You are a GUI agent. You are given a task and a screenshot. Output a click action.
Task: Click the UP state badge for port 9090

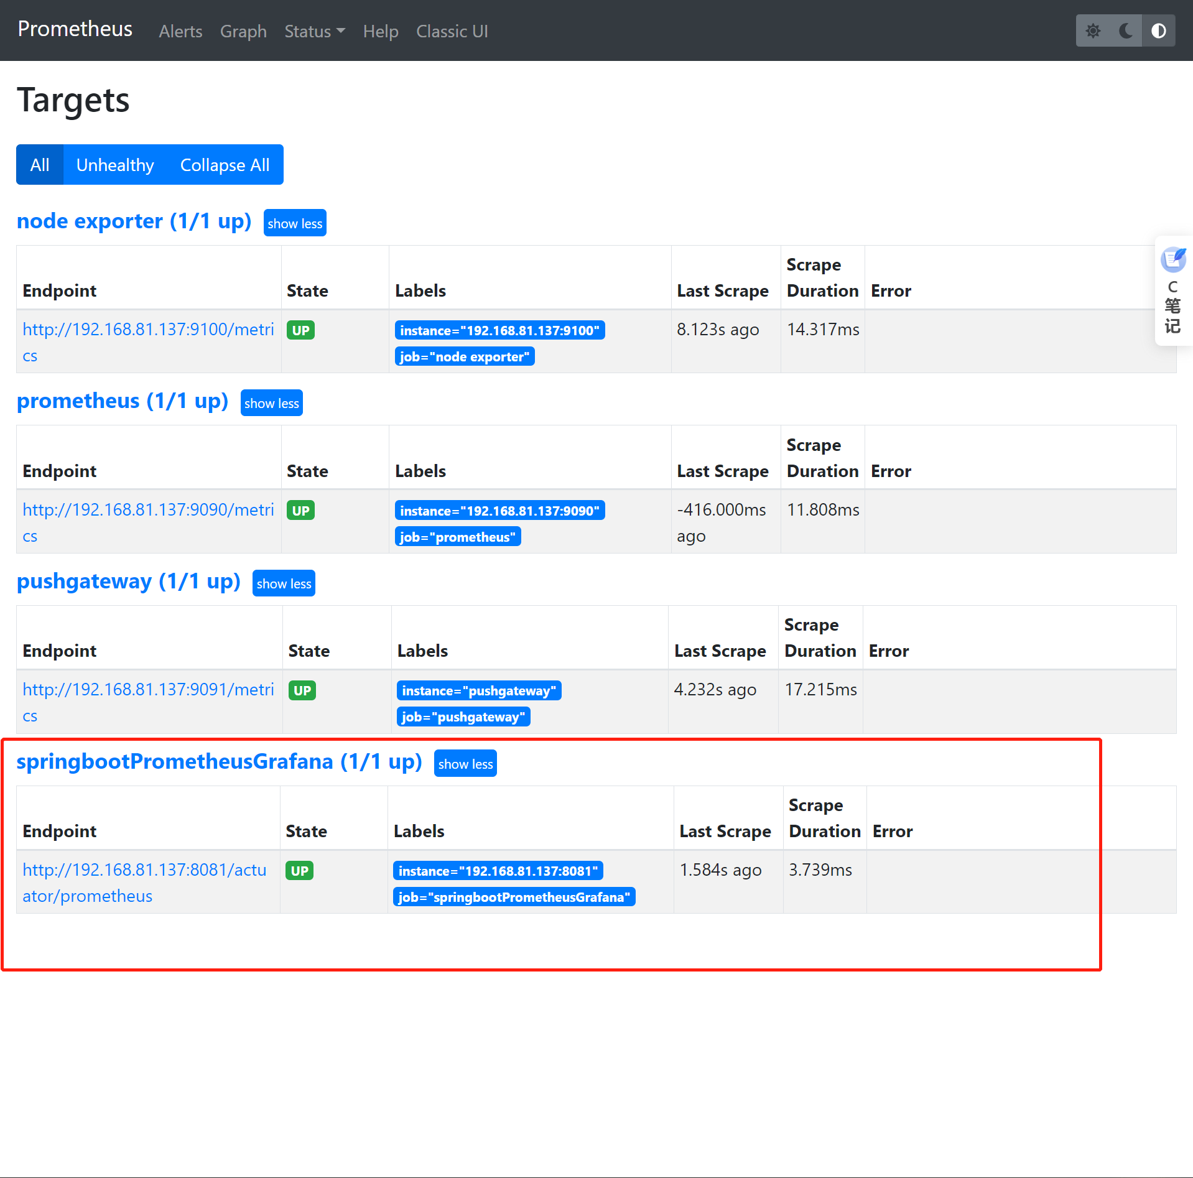tap(300, 511)
